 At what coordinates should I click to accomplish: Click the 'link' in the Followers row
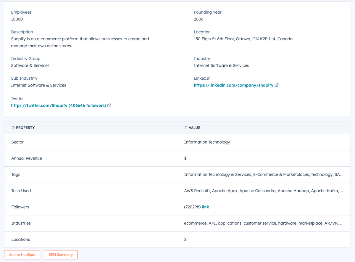pyautogui.click(x=205, y=207)
